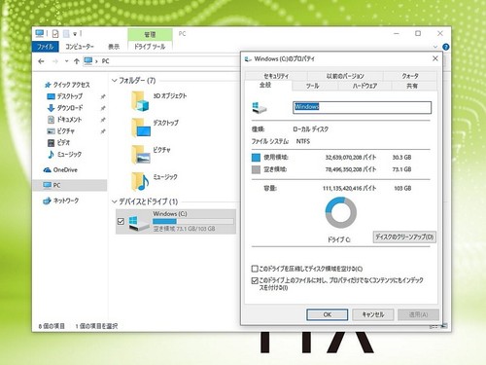486x365 pixels.
Task: Click the 1 個の項目を選択 status text
Action: click(x=96, y=326)
